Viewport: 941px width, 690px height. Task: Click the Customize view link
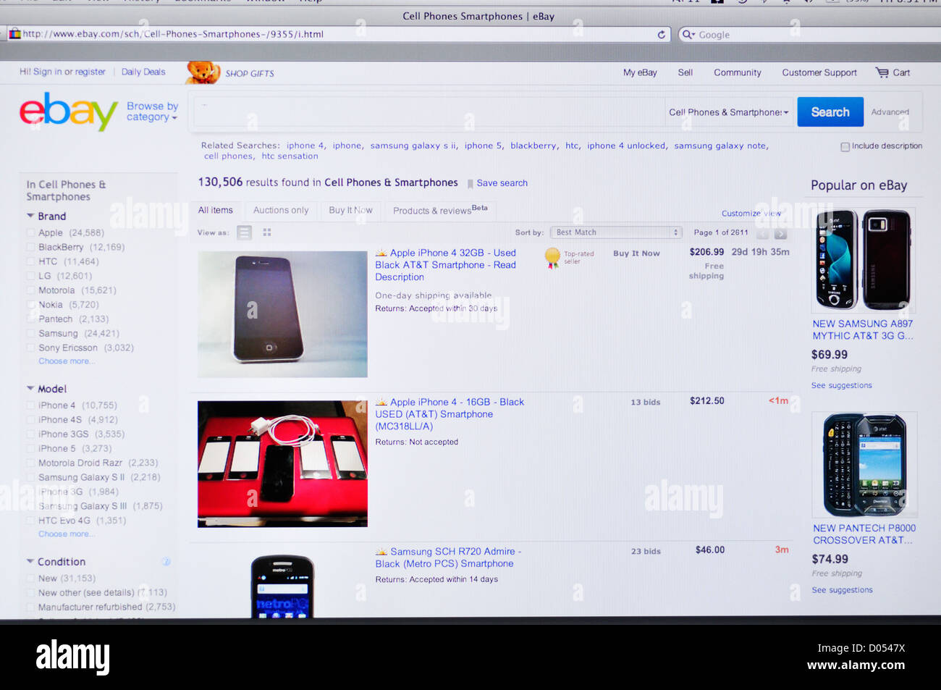tap(751, 213)
